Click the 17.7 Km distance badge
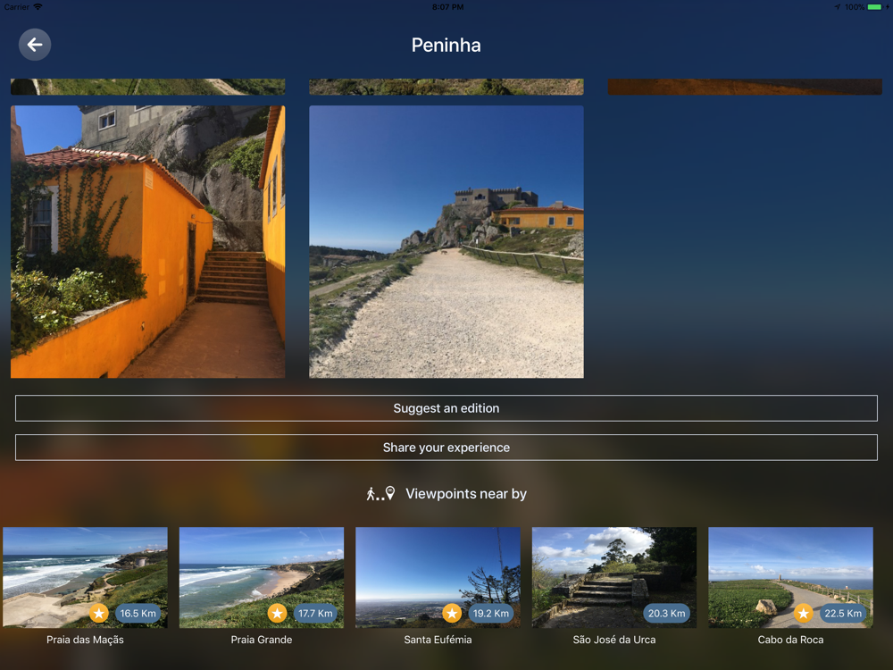 pos(315,614)
